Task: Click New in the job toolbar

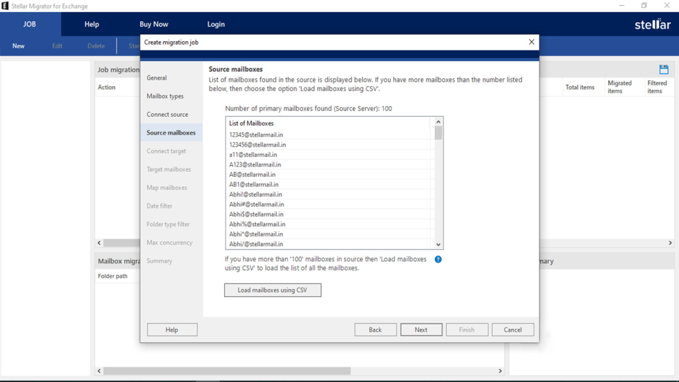Action: (19, 46)
